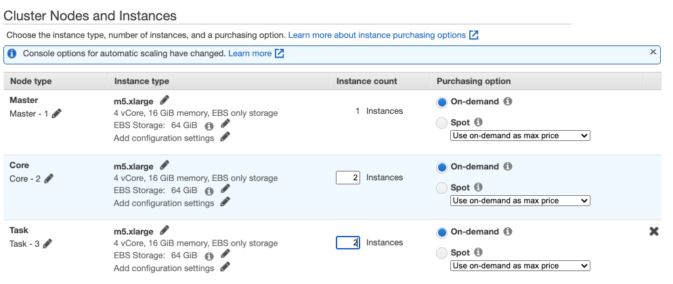673x284 pixels.
Task: Open Learn more about instance purchasing options
Action: pos(383,35)
